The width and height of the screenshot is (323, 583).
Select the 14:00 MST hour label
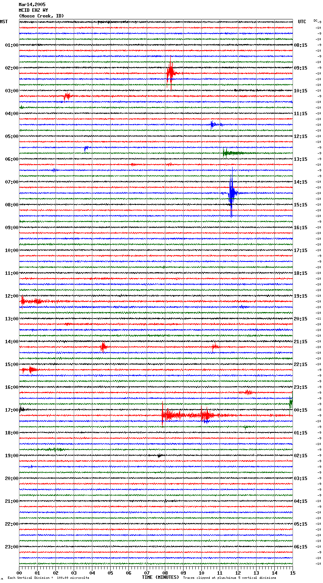[x=12, y=342]
